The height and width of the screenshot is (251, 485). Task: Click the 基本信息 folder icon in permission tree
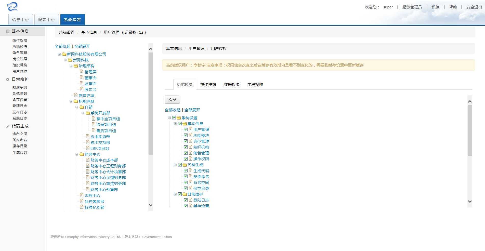185,124
